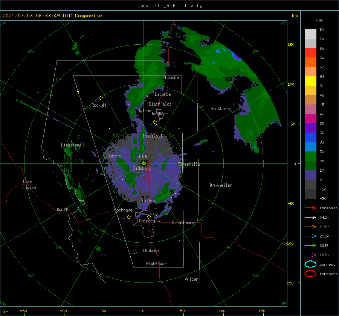Screen dimensions: 339x316
Task: Click the dBZ unit label above scale
Action: pos(319,20)
